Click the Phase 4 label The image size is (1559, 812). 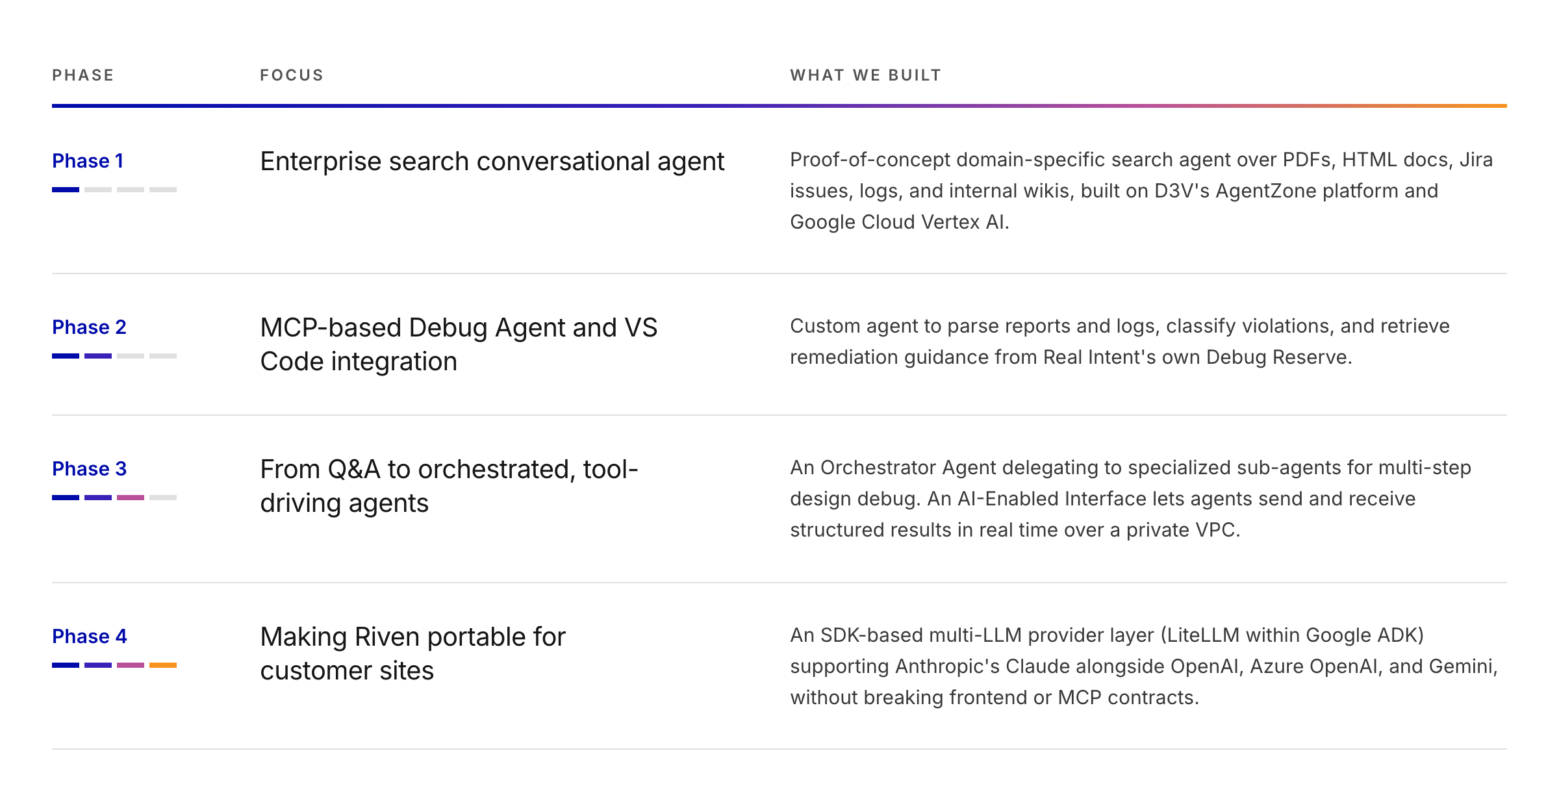point(89,636)
